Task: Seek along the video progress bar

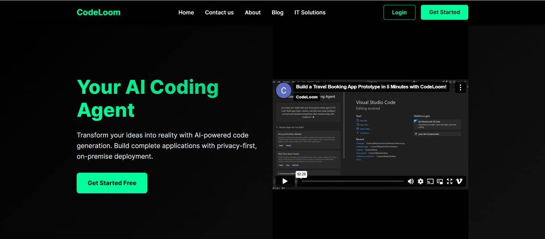Action: click(352, 181)
